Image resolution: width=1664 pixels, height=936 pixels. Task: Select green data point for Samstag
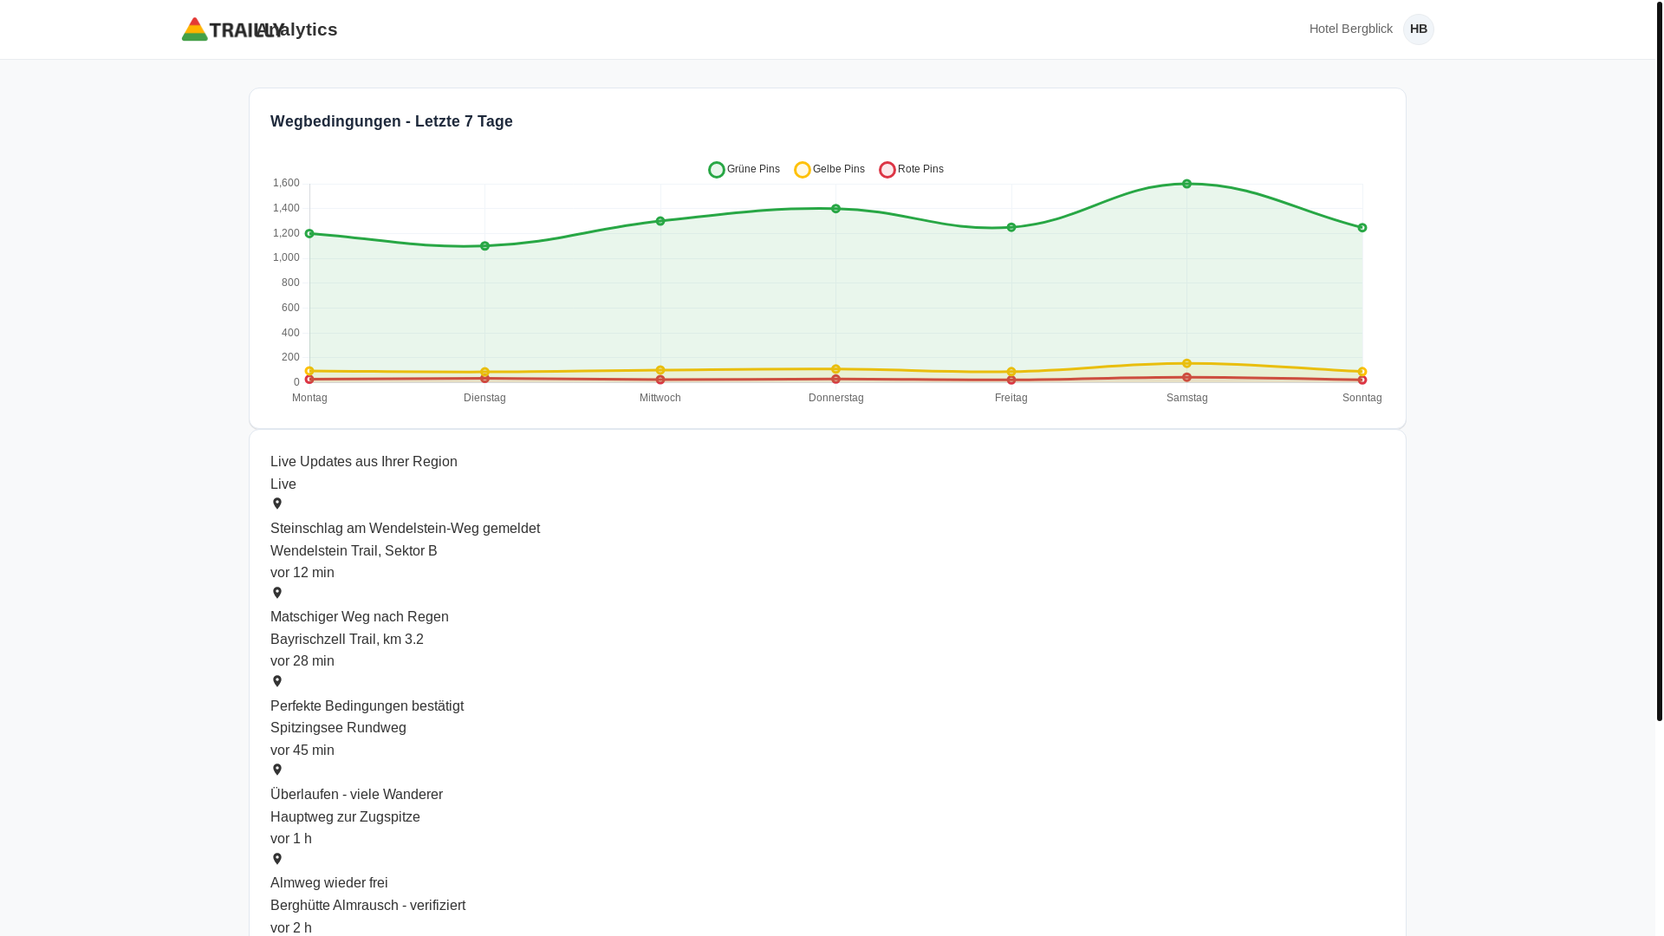tap(1186, 184)
